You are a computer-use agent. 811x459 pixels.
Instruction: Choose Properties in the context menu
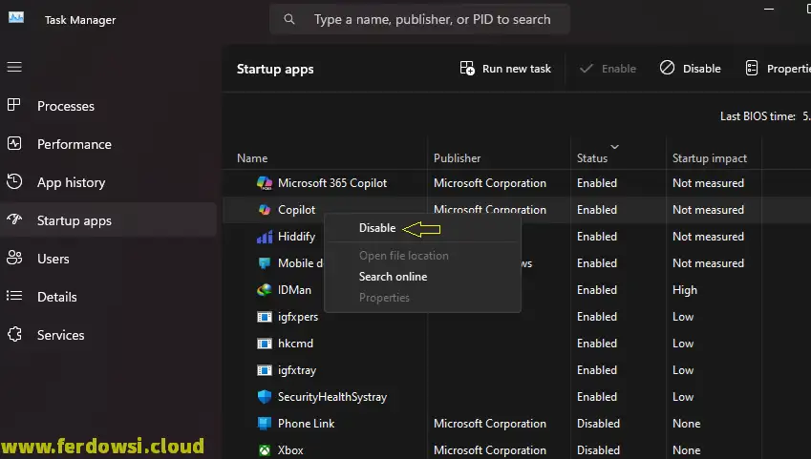[x=384, y=298]
